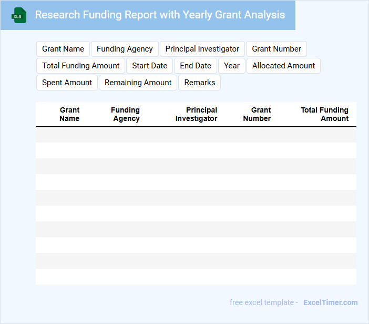This screenshot has height=324, width=369.
Task: Select the Remaining Amount tag
Action: (138, 83)
